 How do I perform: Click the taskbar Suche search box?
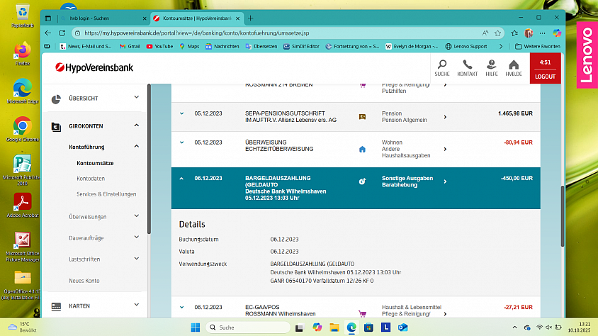248,327
